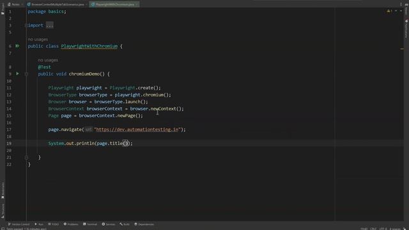
Task: Click playwright.chromium() on line 12
Action: click(x=143, y=95)
